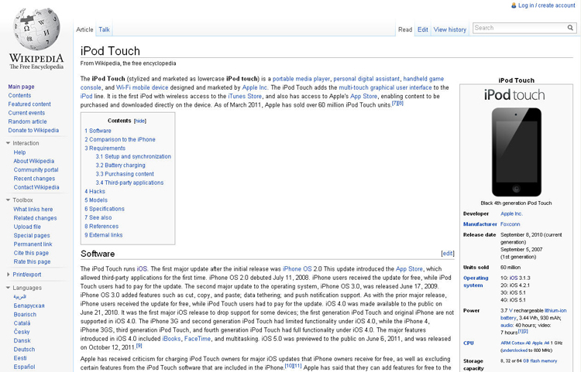Click the Log in / create account link
The height and width of the screenshot is (372, 581).
click(x=546, y=5)
